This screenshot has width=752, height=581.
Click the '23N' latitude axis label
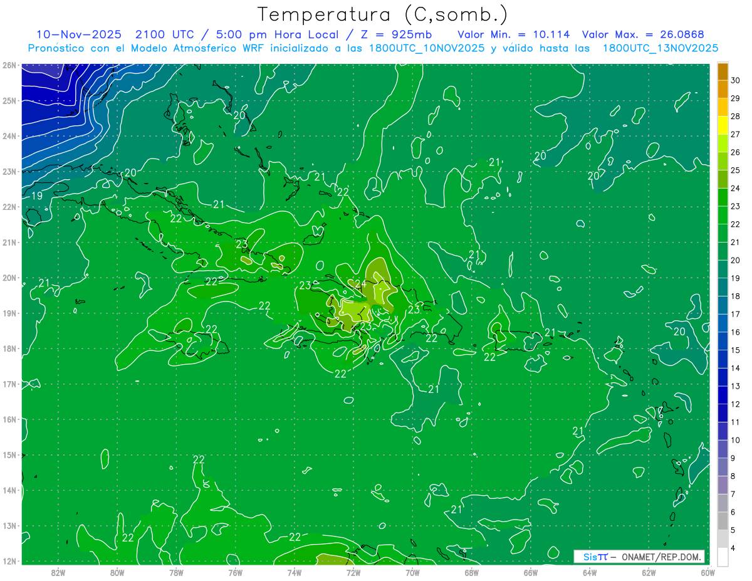[9, 171]
